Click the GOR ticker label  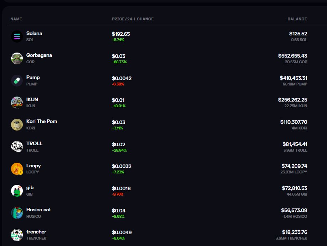[30, 62]
